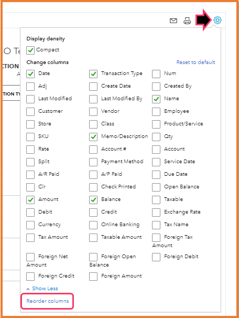The width and height of the screenshot is (239, 318).
Task: Check the Split column checkbox
Action: [30, 162]
